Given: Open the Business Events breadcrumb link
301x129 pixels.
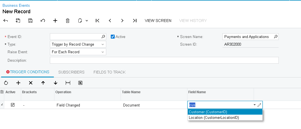Looking at the screenshot, I should point(16,5).
